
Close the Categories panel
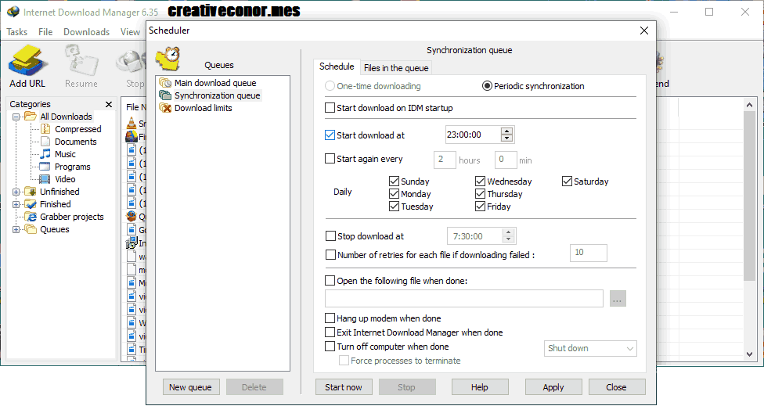pyautogui.click(x=109, y=104)
